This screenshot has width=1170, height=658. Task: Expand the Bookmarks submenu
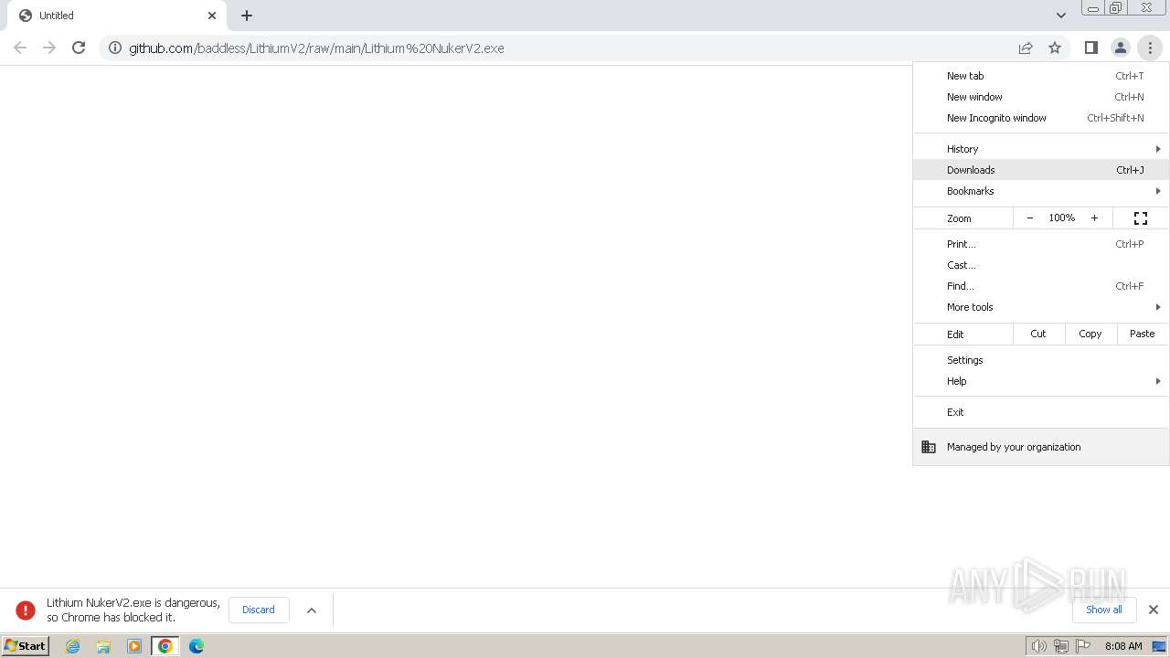click(x=1041, y=191)
